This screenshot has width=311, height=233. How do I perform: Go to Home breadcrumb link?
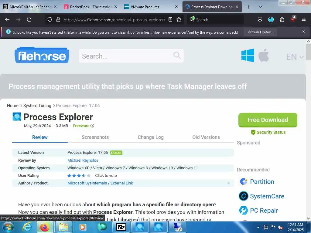13,106
